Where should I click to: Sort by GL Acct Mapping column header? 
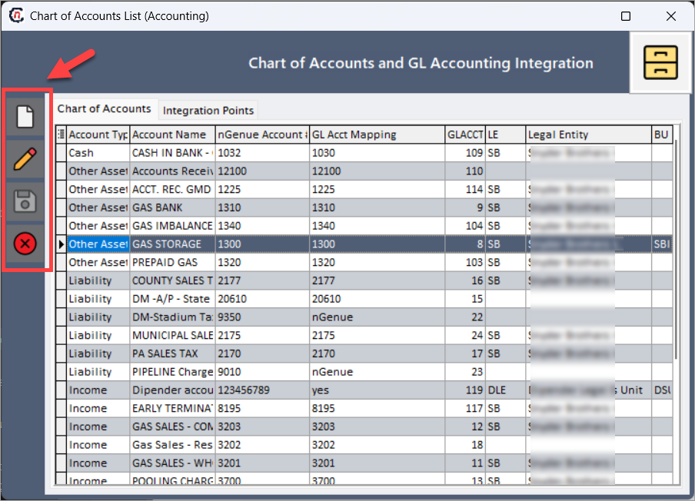click(x=377, y=134)
